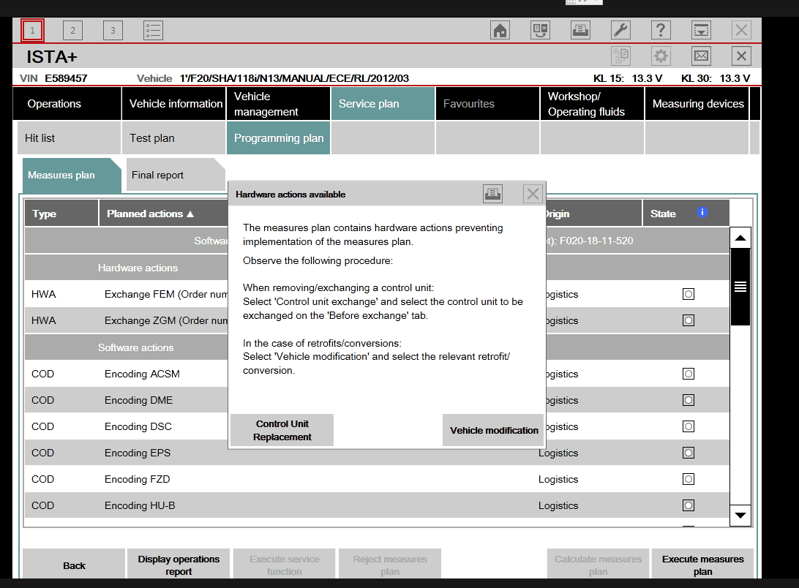Click the scroll up arrow
Viewport: 799px width, 588px height.
(740, 238)
